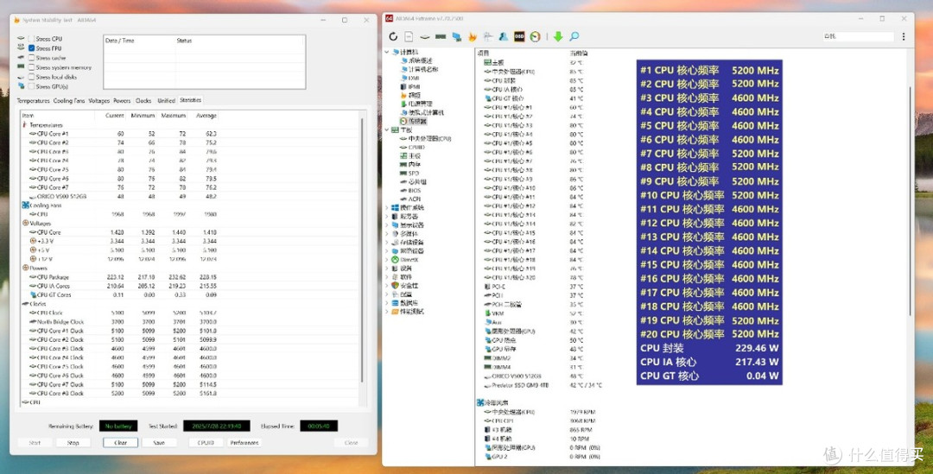Collapse the 计算机 tree node

[x=387, y=52]
